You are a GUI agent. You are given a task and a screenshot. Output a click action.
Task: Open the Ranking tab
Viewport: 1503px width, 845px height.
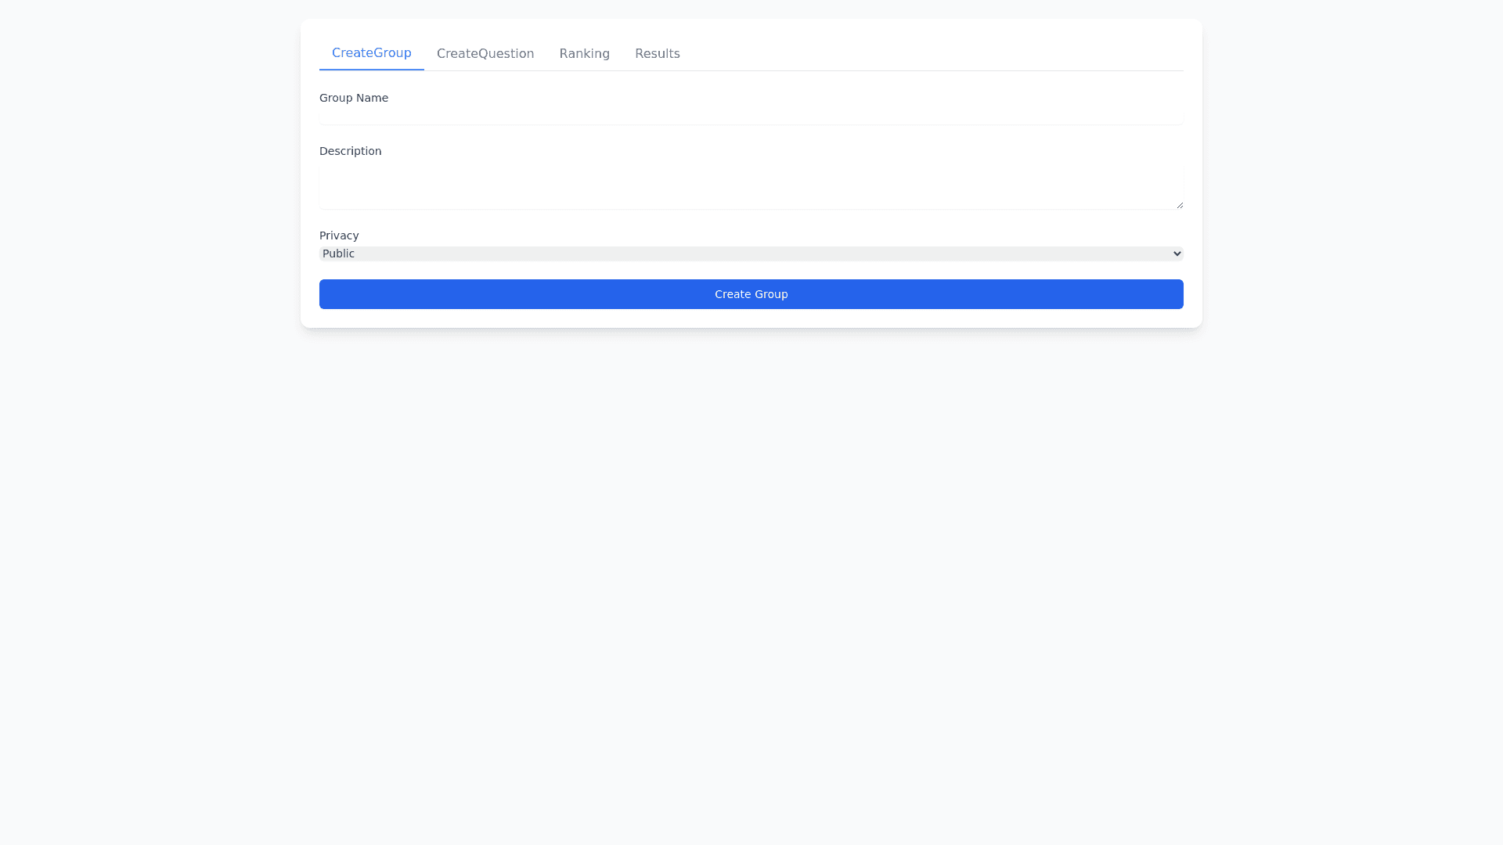pyautogui.click(x=584, y=54)
